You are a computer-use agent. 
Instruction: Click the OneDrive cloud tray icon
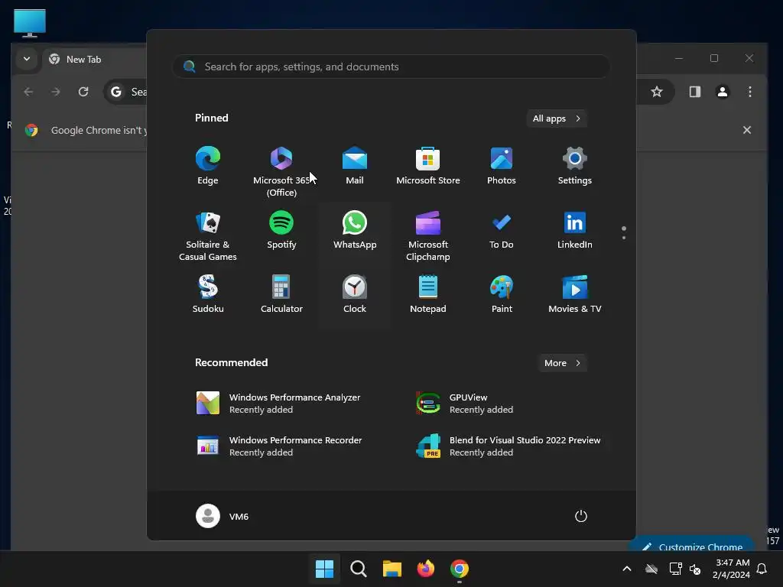coord(651,569)
